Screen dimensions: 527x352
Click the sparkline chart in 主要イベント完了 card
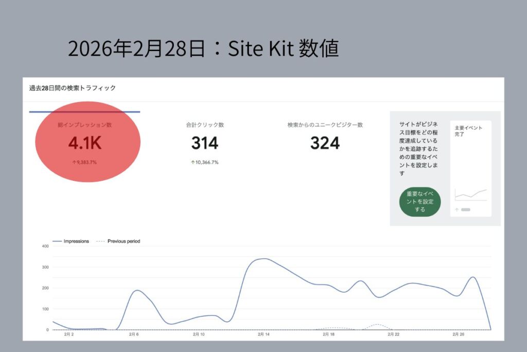(x=470, y=195)
